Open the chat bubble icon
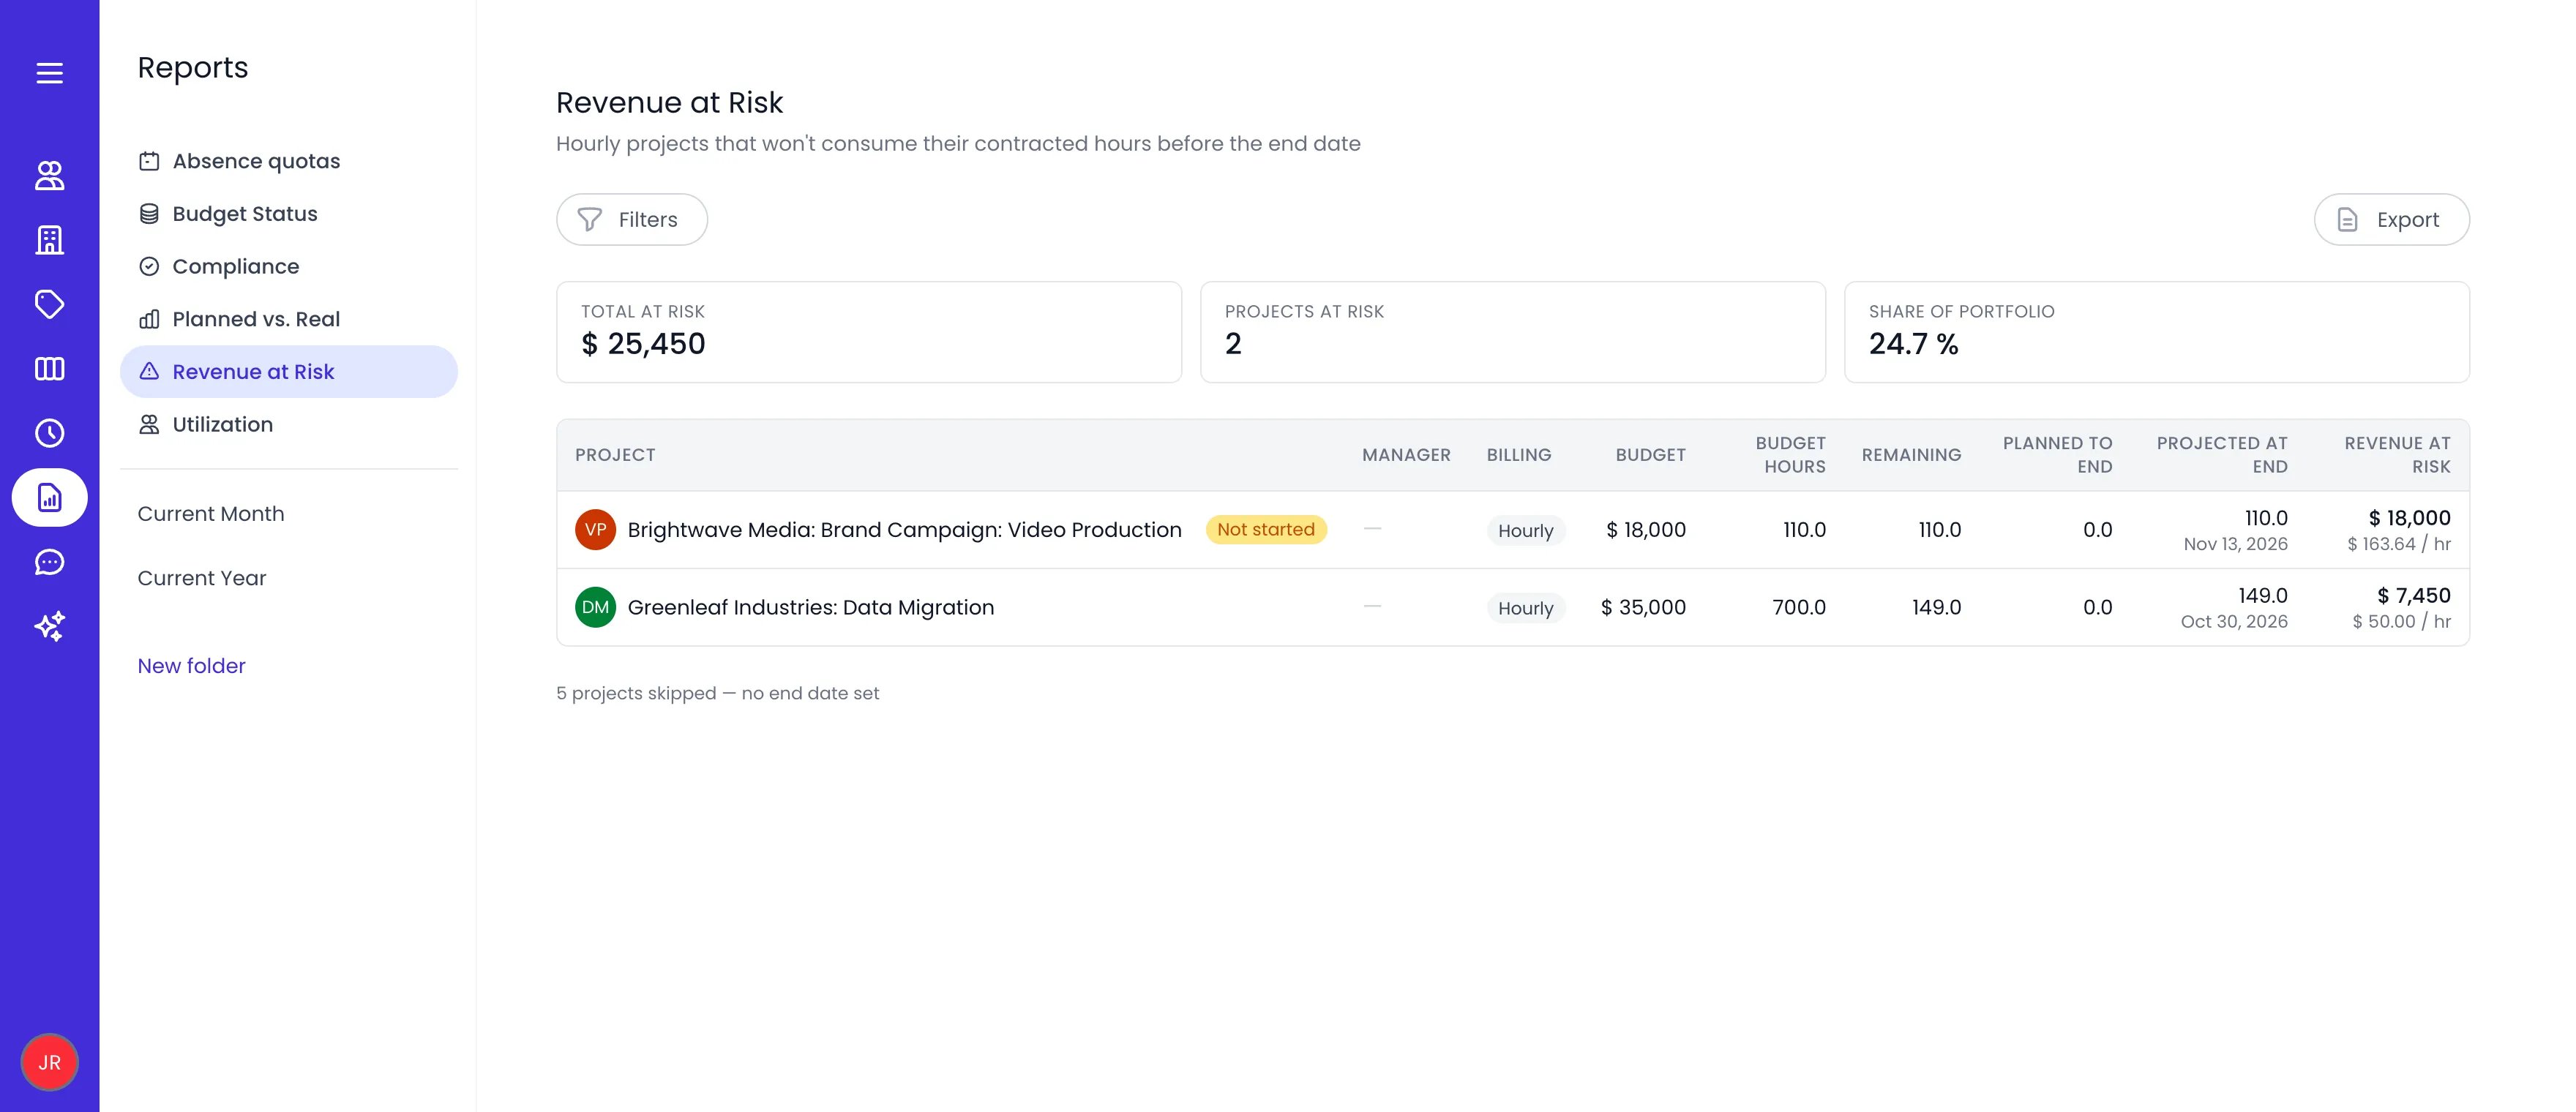Image resolution: width=2576 pixels, height=1112 pixels. click(x=49, y=562)
